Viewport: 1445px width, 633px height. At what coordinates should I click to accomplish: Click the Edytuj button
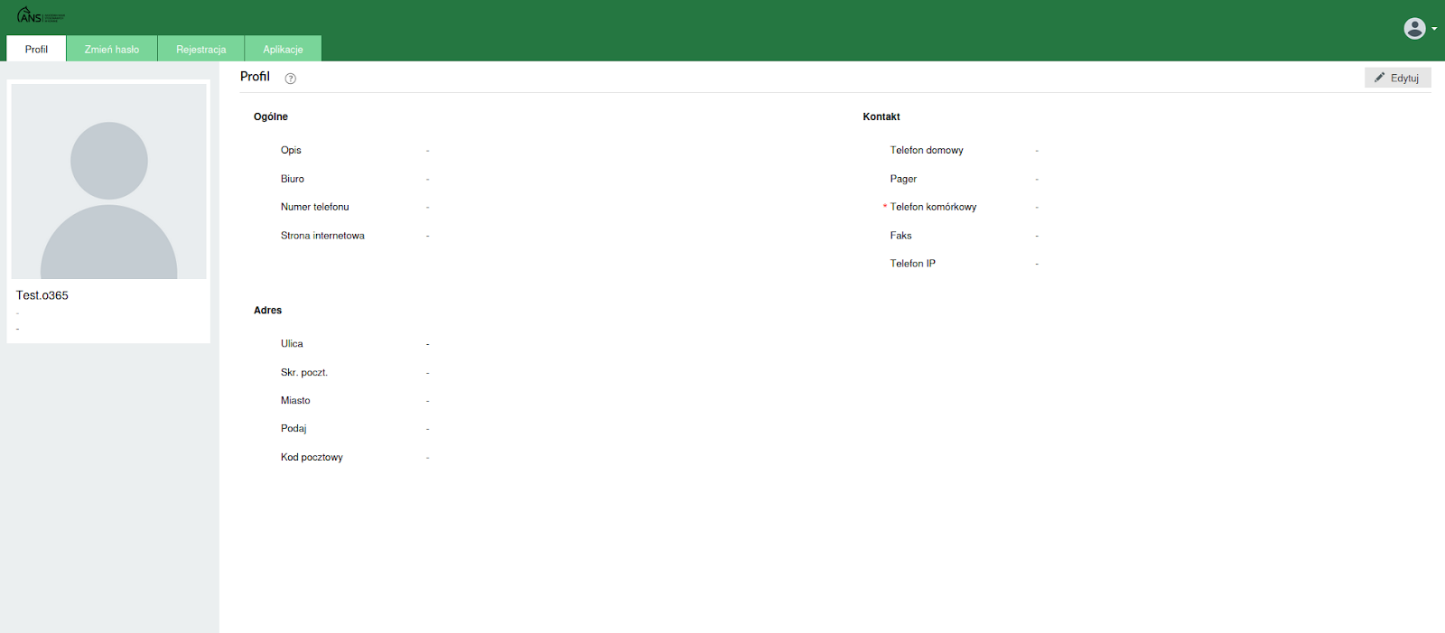pyautogui.click(x=1397, y=78)
